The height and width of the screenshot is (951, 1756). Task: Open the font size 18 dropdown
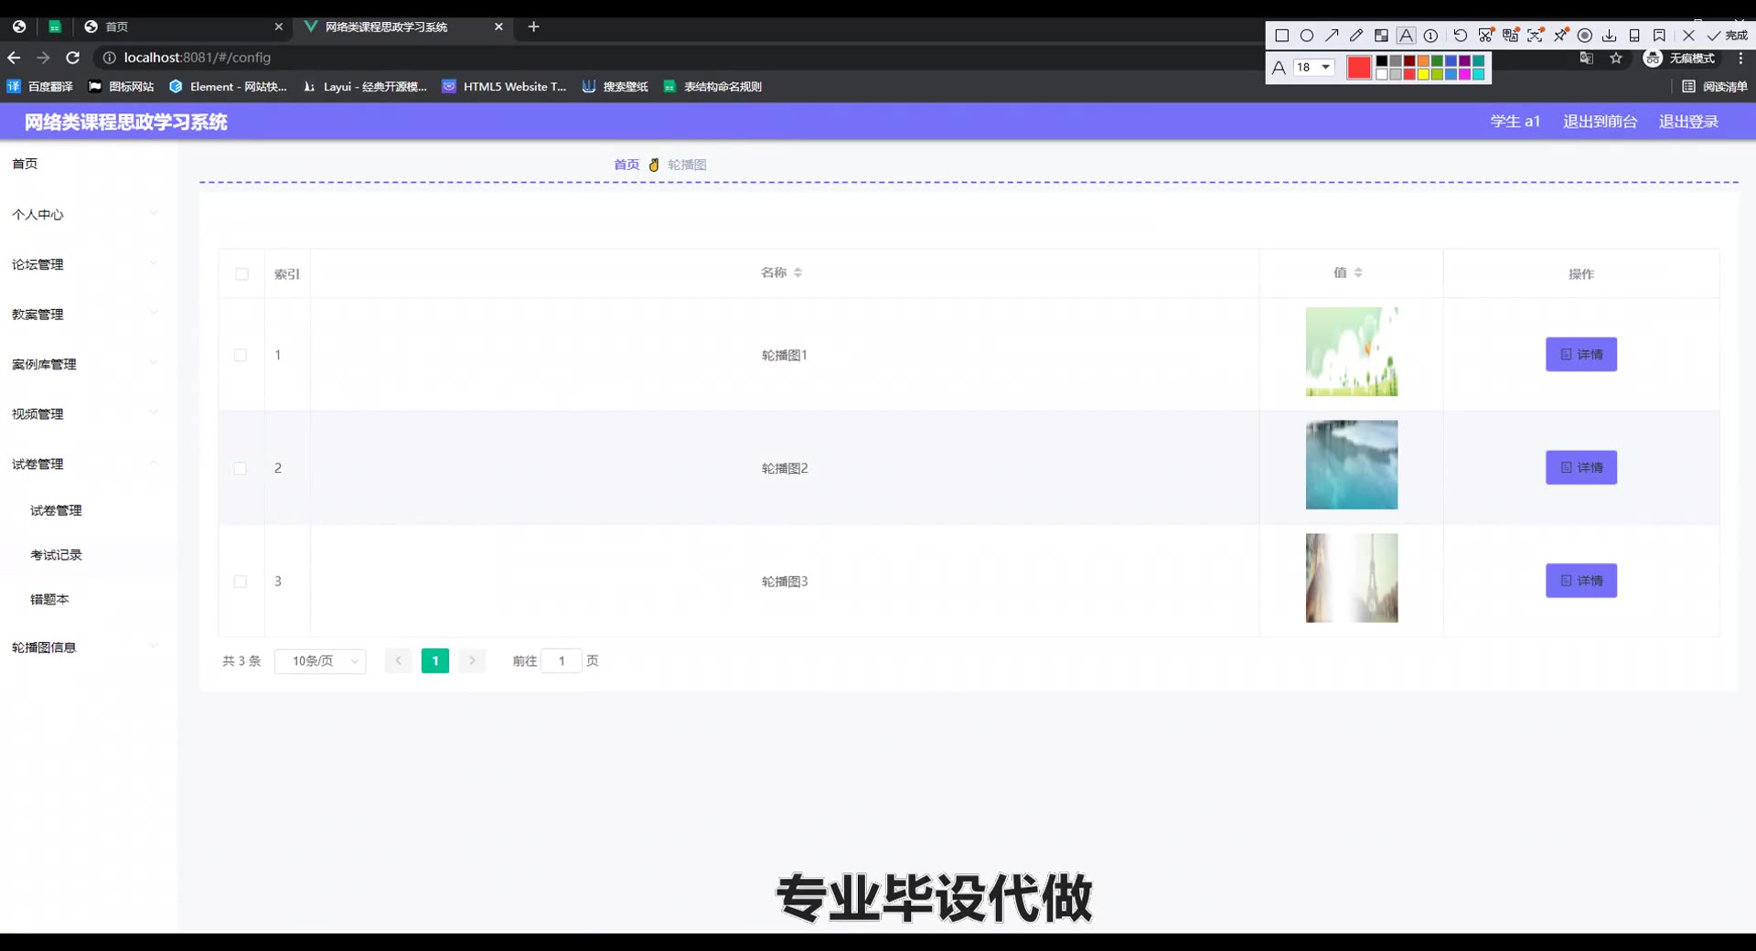tap(1313, 67)
